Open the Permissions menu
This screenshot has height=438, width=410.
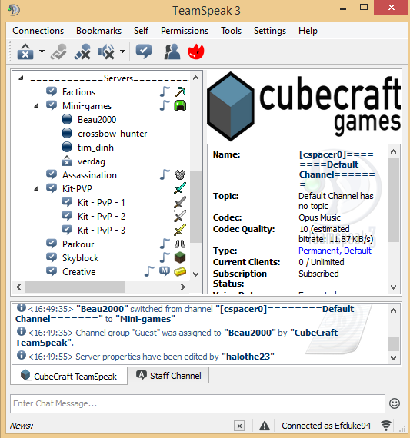[x=185, y=31]
